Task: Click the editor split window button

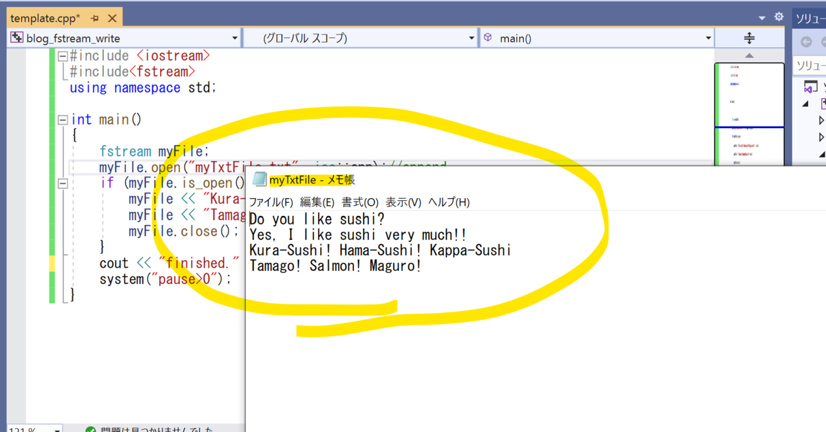Action: click(750, 39)
